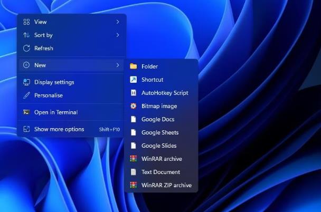Select the New menu entry
Viewport: 321px width, 212px height.
[71, 65]
